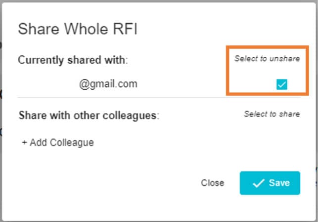Click the Select to share label
Image resolution: width=318 pixels, height=222 pixels.
pos(272,114)
